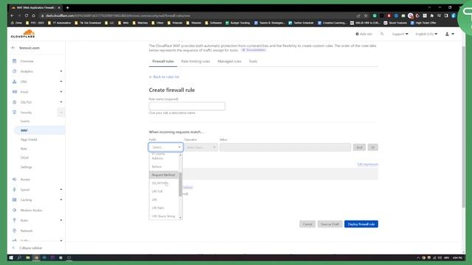Expand the Rules sidebar section

61,220
